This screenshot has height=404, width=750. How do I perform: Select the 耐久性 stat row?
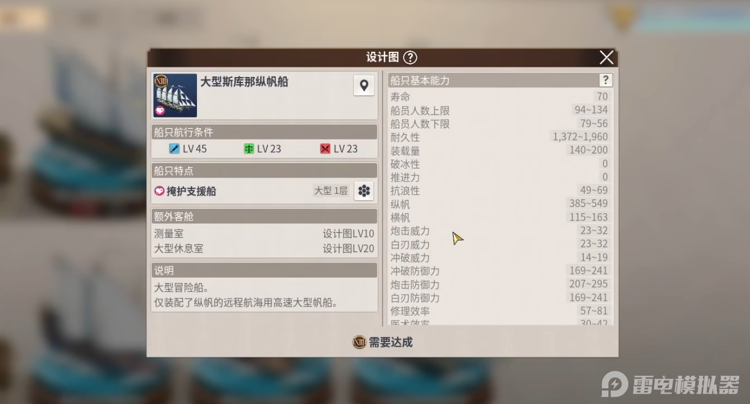[500, 137]
